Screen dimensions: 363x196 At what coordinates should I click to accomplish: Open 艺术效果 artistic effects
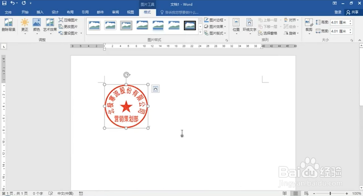tap(50, 26)
